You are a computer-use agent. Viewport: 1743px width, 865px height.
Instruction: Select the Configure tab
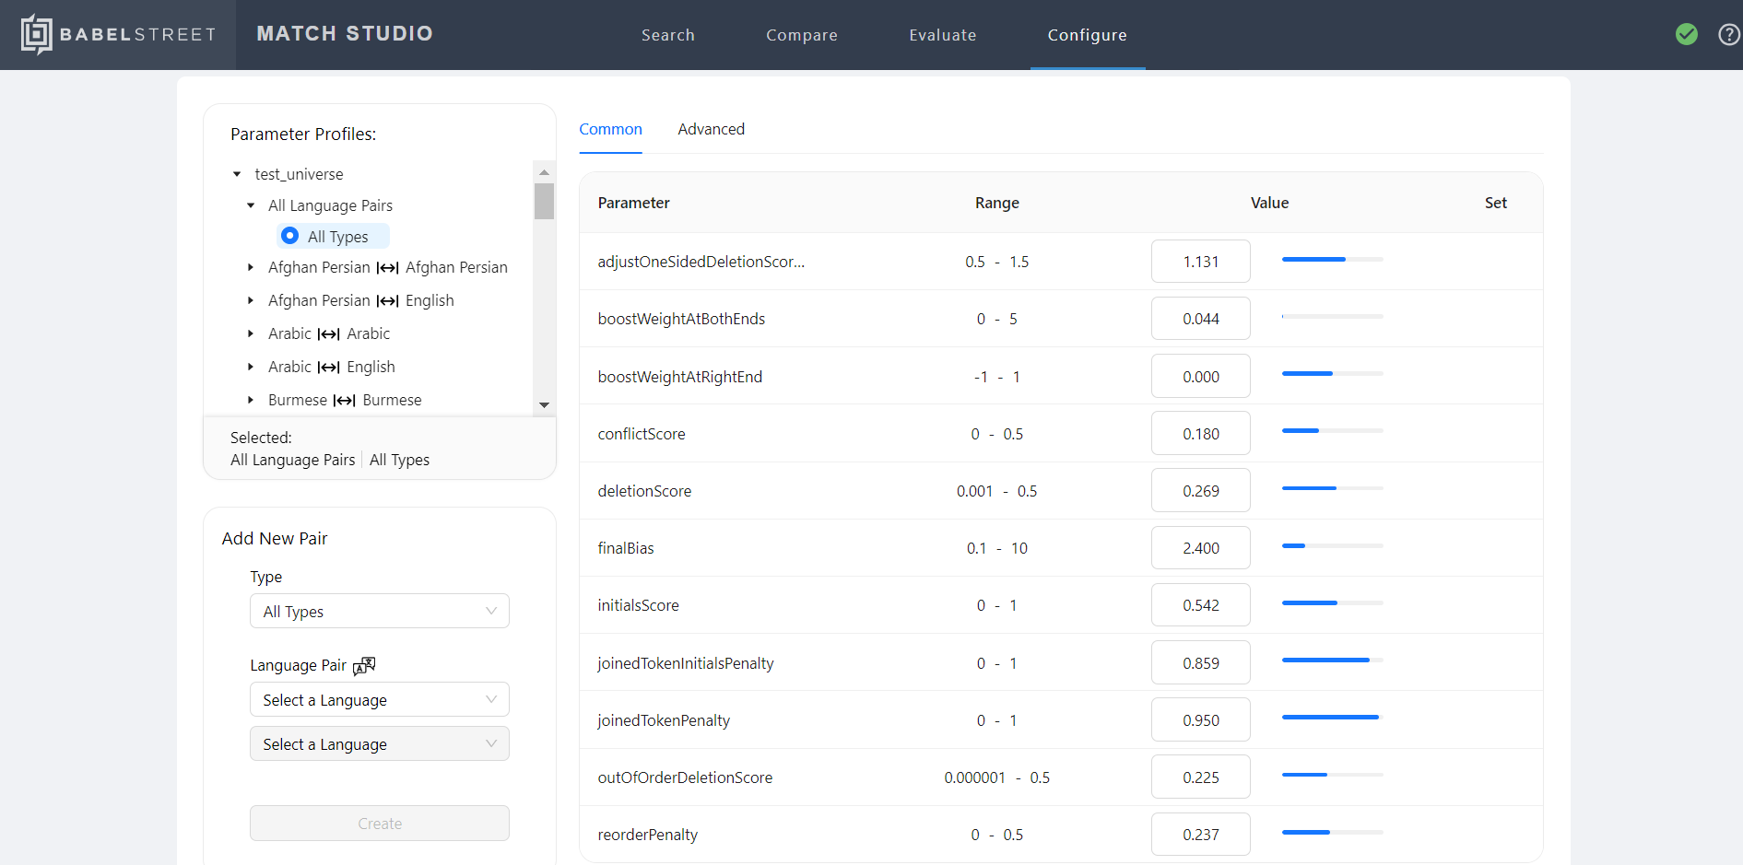coord(1088,35)
